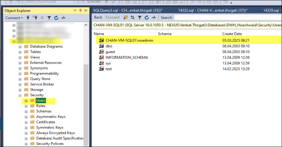Click the CHAN-VM-SQL01\noadmin user icon
This screenshot has height=147, width=282.
101,40
